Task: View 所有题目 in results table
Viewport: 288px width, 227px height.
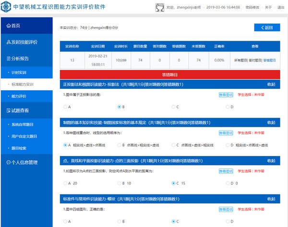Action: click(240, 60)
